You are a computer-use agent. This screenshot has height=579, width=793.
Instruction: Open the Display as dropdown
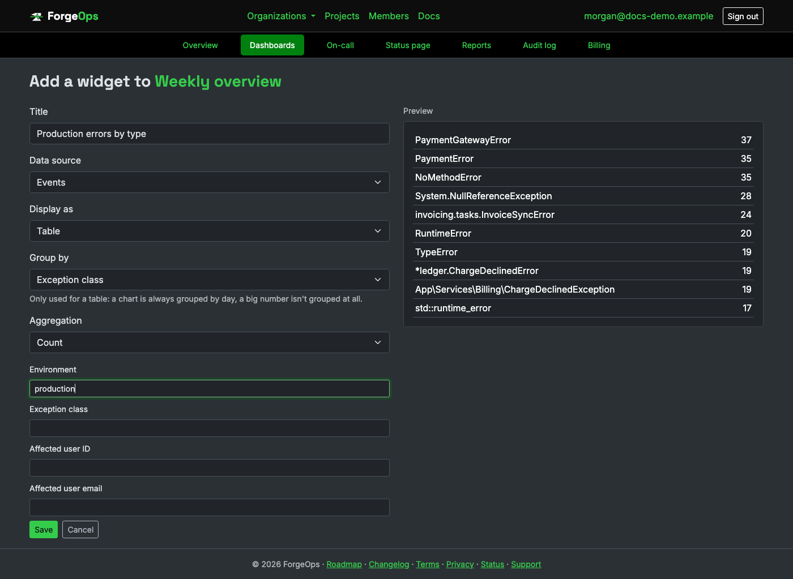210,231
